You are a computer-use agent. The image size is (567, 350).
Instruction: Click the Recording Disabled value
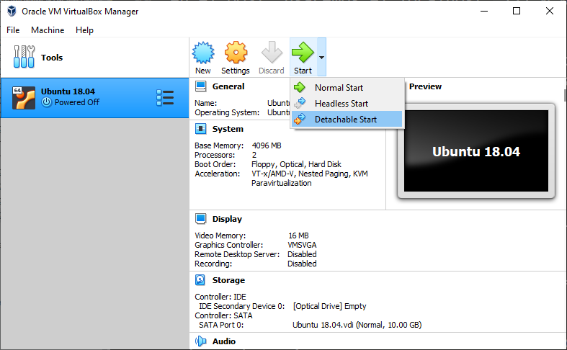click(x=302, y=264)
